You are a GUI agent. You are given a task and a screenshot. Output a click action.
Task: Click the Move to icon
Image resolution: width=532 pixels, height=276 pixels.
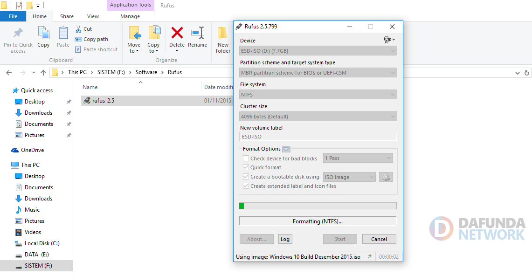[x=134, y=34]
